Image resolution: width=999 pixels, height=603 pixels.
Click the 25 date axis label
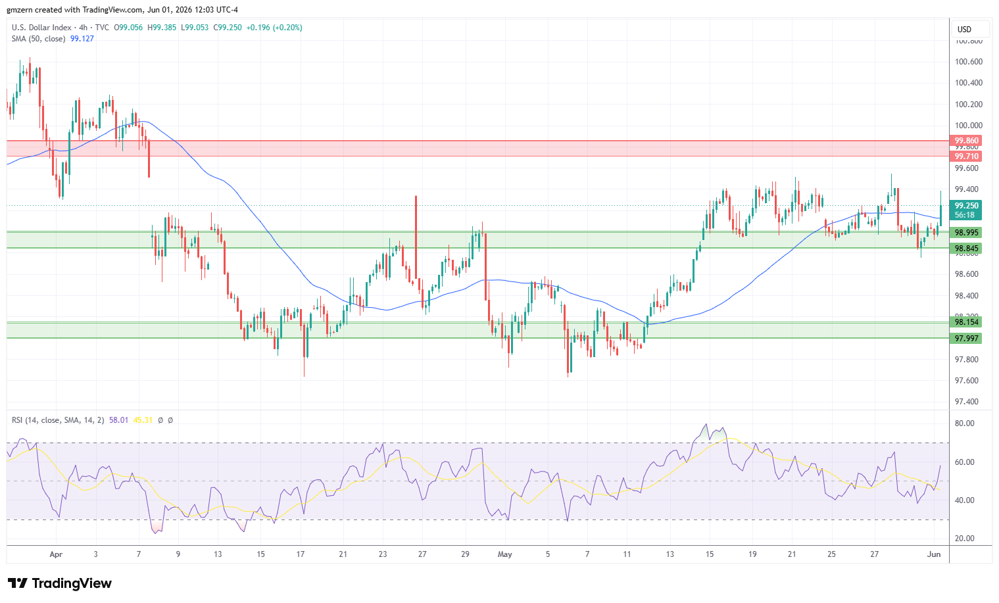pyautogui.click(x=832, y=554)
